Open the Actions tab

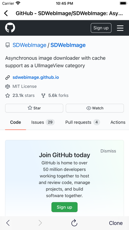tap(118, 122)
